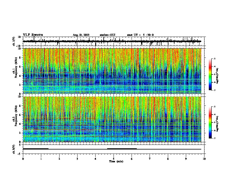Click the log(PSD) label beside ch.2 color bar
This screenshot has height=178, width=230.
pyautogui.click(x=217, y=124)
